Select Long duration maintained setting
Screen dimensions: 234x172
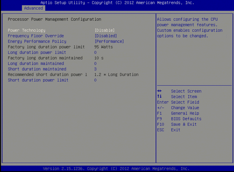(36, 63)
